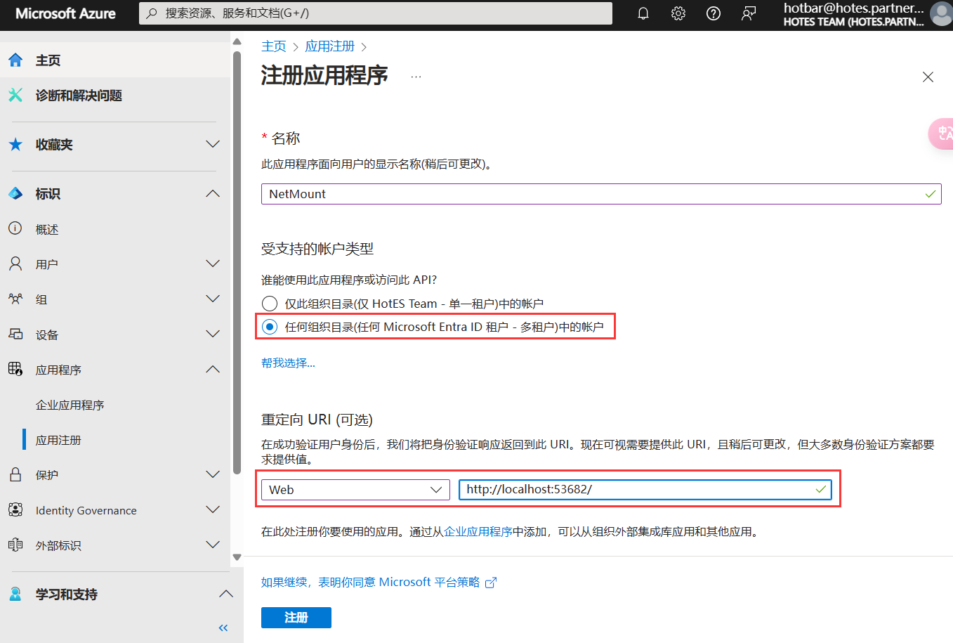The image size is (953, 643).
Task: Expand the 保护 menu chevron
Action: click(213, 474)
